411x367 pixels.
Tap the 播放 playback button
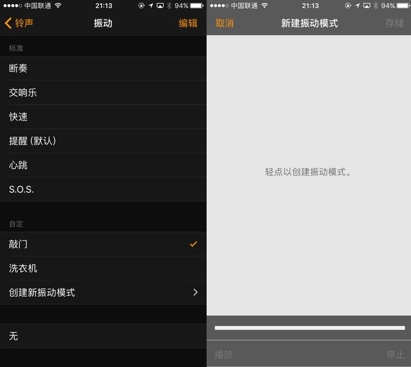click(x=223, y=355)
